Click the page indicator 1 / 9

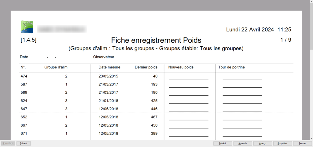pyautogui.click(x=285, y=40)
